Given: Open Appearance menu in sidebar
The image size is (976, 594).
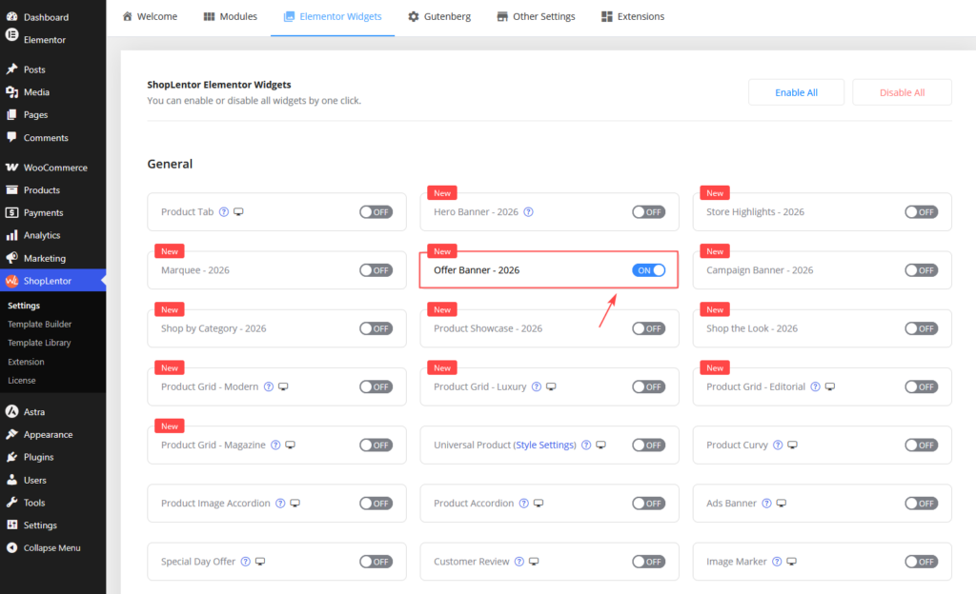Looking at the screenshot, I should (53, 435).
